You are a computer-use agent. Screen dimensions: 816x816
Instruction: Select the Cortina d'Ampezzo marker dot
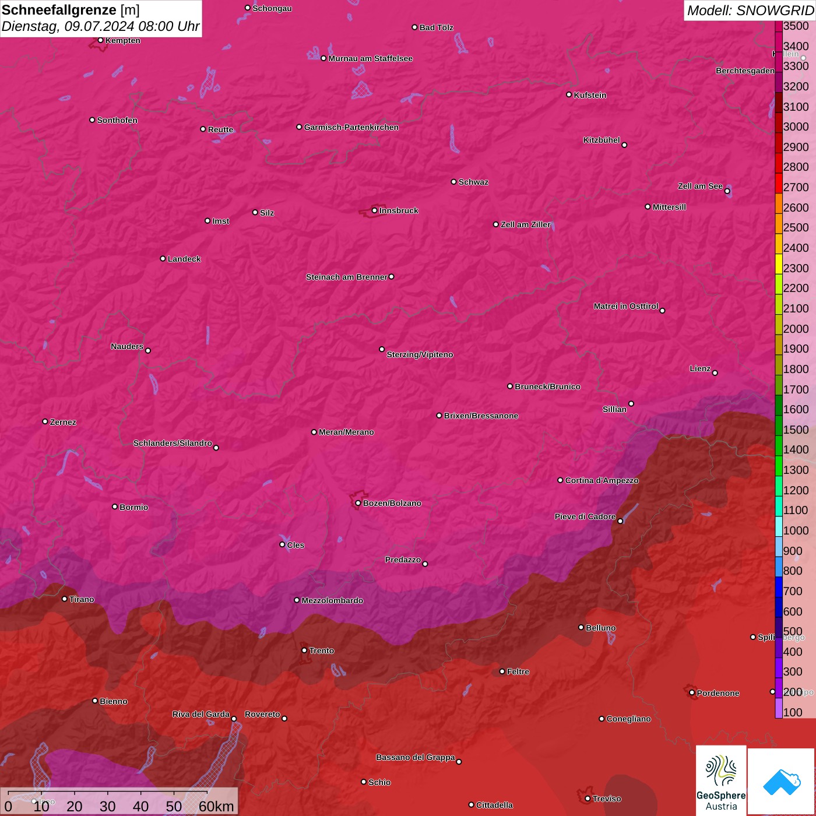[x=560, y=480]
